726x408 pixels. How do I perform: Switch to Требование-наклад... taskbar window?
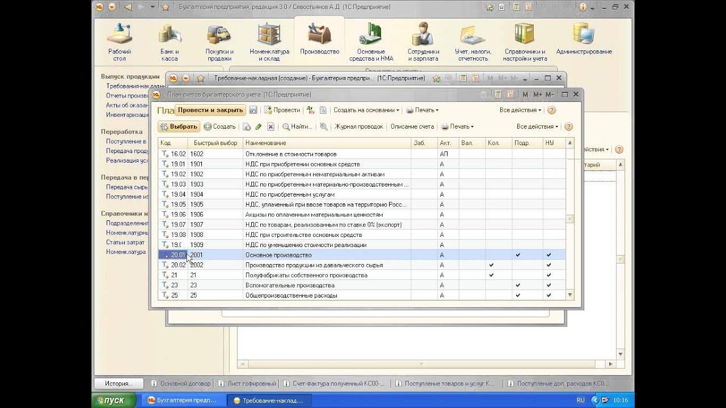point(268,400)
